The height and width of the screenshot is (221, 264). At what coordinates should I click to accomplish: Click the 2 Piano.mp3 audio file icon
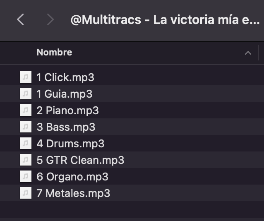point(26,110)
